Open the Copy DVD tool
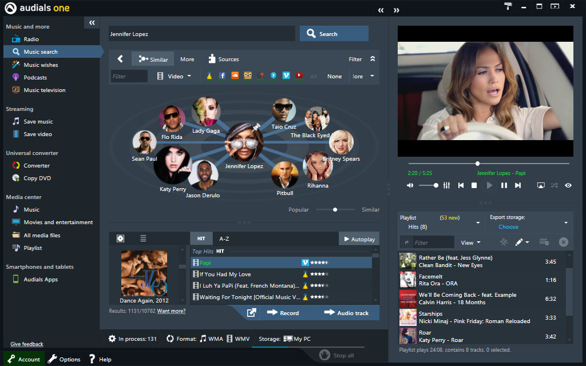This screenshot has width=586, height=366. click(x=35, y=178)
